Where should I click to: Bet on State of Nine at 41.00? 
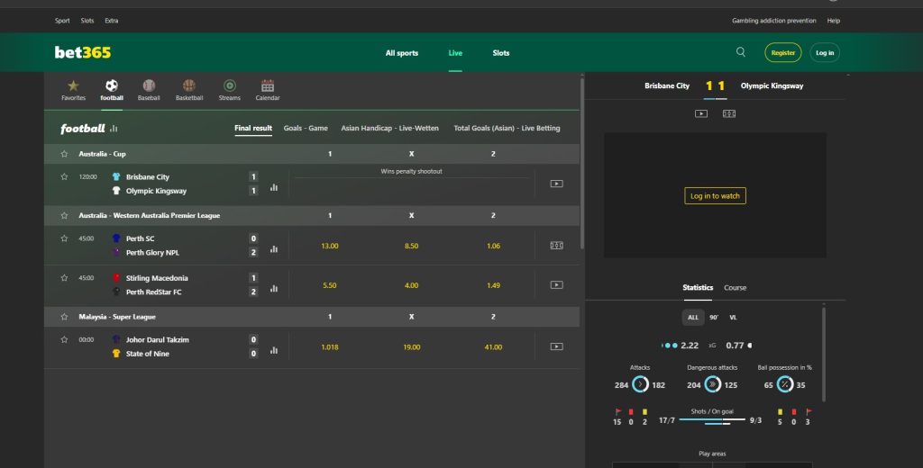[x=493, y=346]
